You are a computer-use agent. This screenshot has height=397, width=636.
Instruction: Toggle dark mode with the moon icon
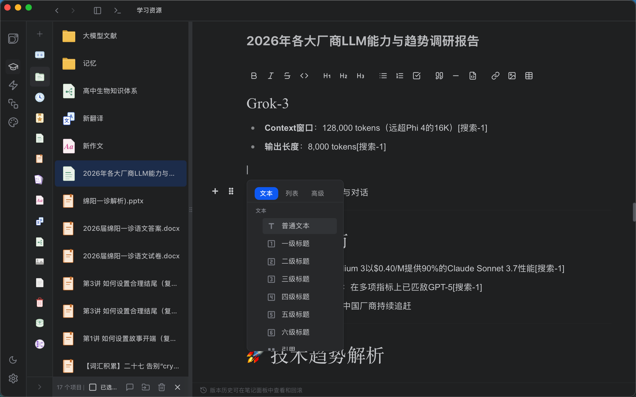pyautogui.click(x=13, y=360)
